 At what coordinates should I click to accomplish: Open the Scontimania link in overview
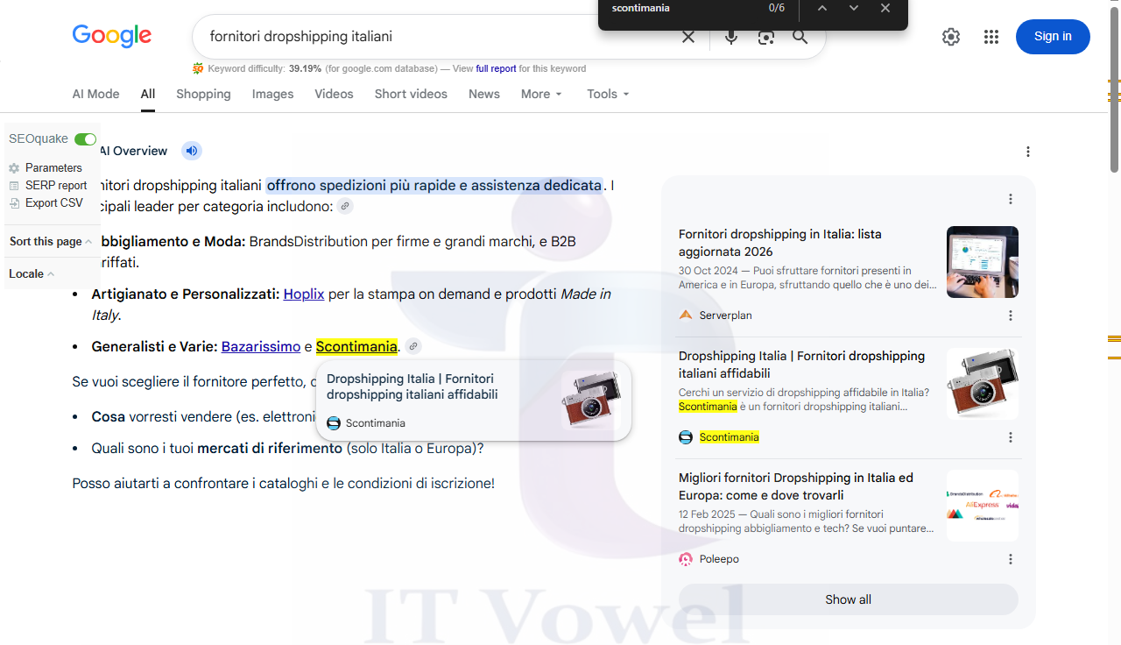(x=356, y=346)
